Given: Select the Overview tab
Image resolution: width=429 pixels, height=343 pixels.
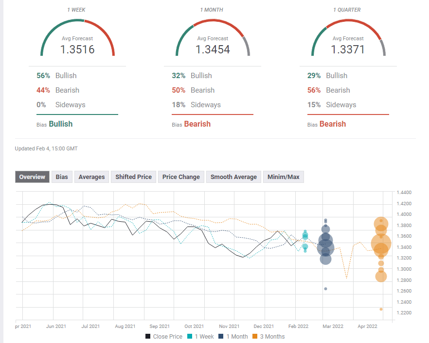Looking at the screenshot, I should (32, 177).
